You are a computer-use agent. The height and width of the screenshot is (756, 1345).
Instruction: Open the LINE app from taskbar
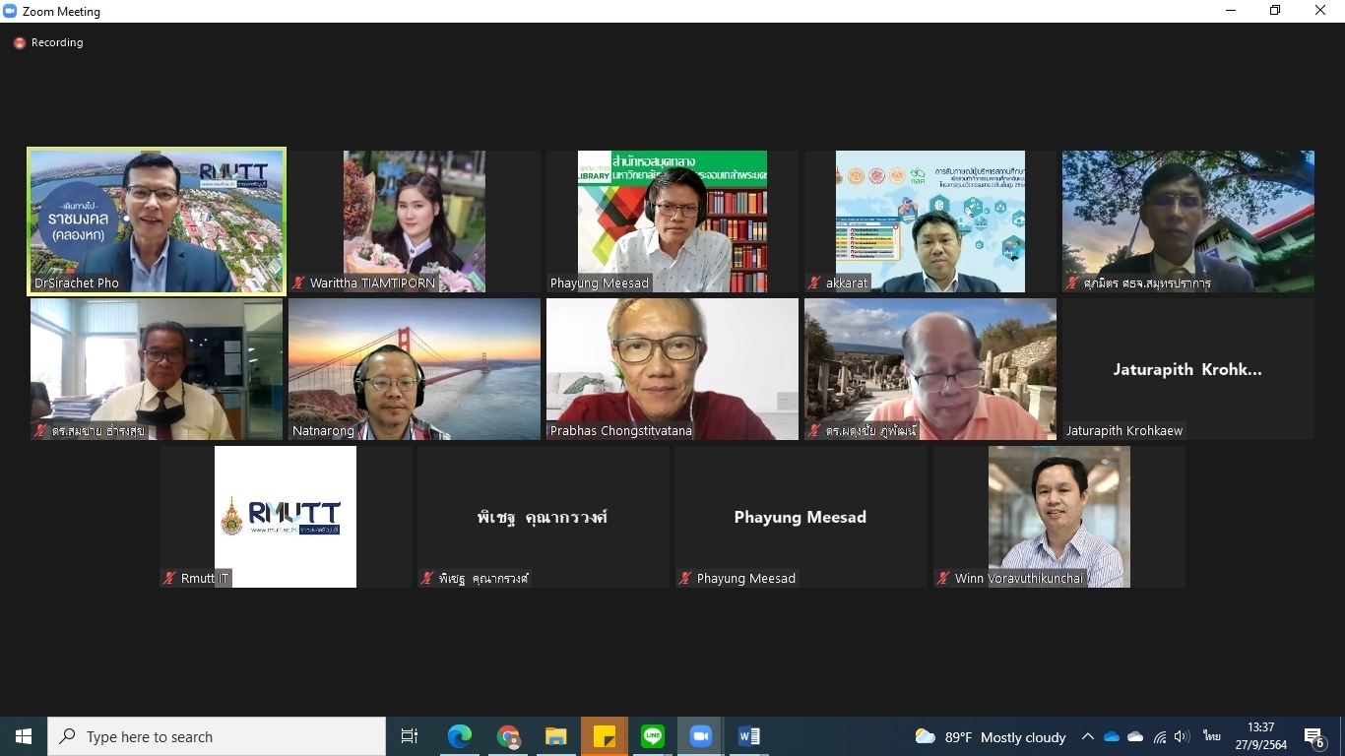[x=652, y=736]
